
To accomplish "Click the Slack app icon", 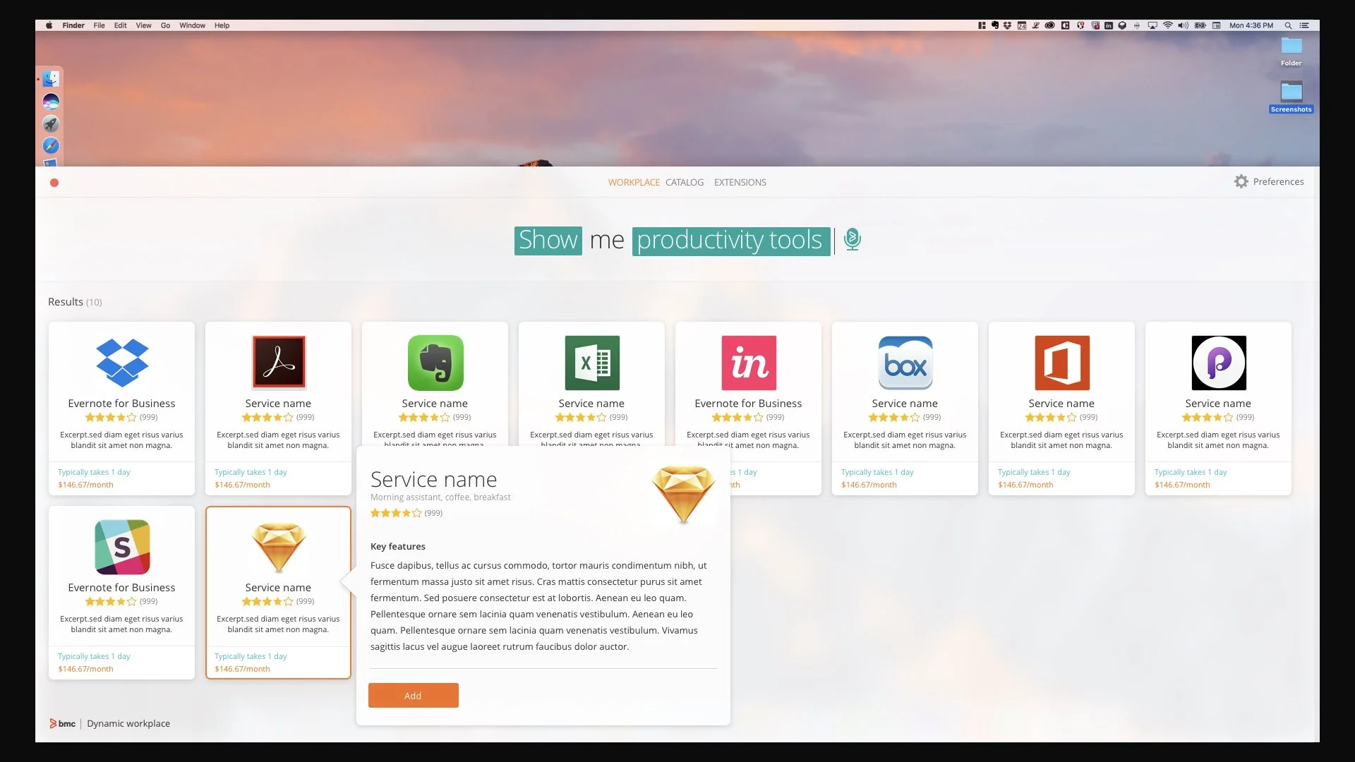I will point(122,547).
